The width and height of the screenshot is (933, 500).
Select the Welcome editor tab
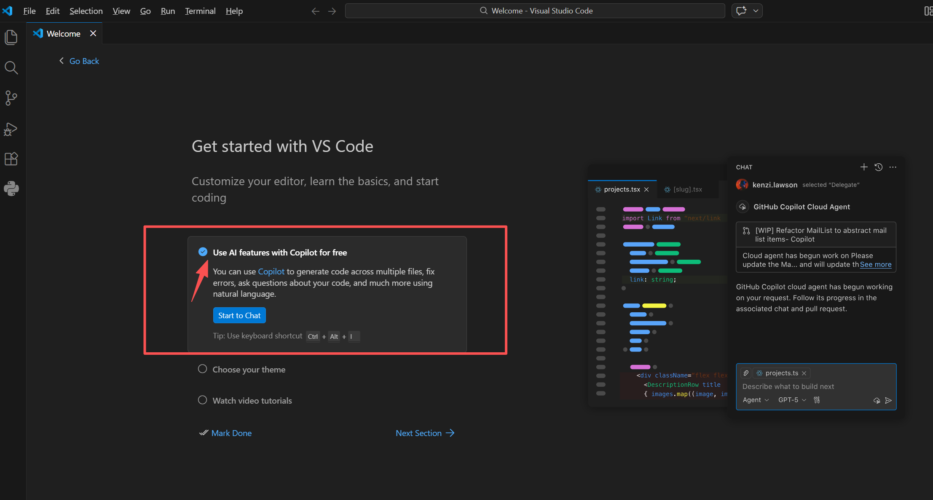[x=64, y=34]
